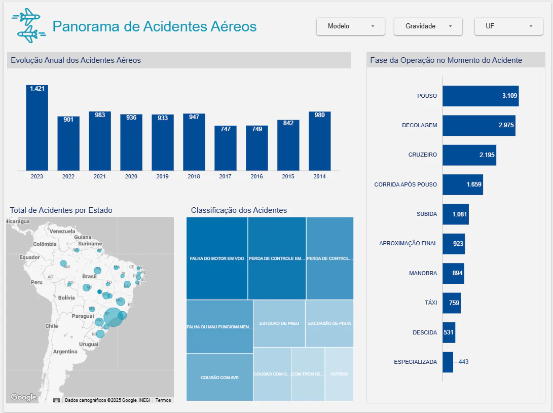
Task: Click the ESPECIALIZADA bar
Action: [448, 362]
